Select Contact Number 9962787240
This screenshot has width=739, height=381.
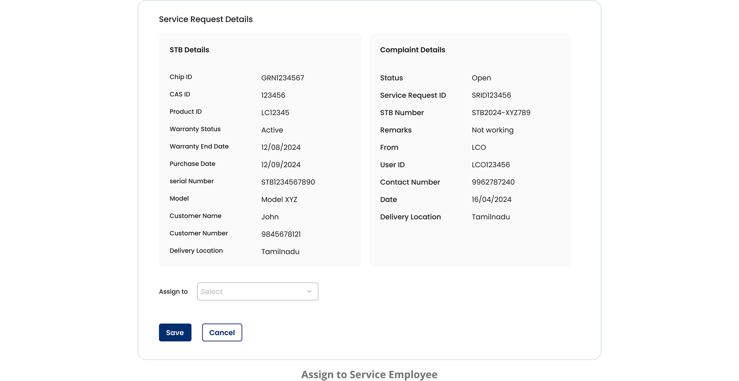pos(493,182)
